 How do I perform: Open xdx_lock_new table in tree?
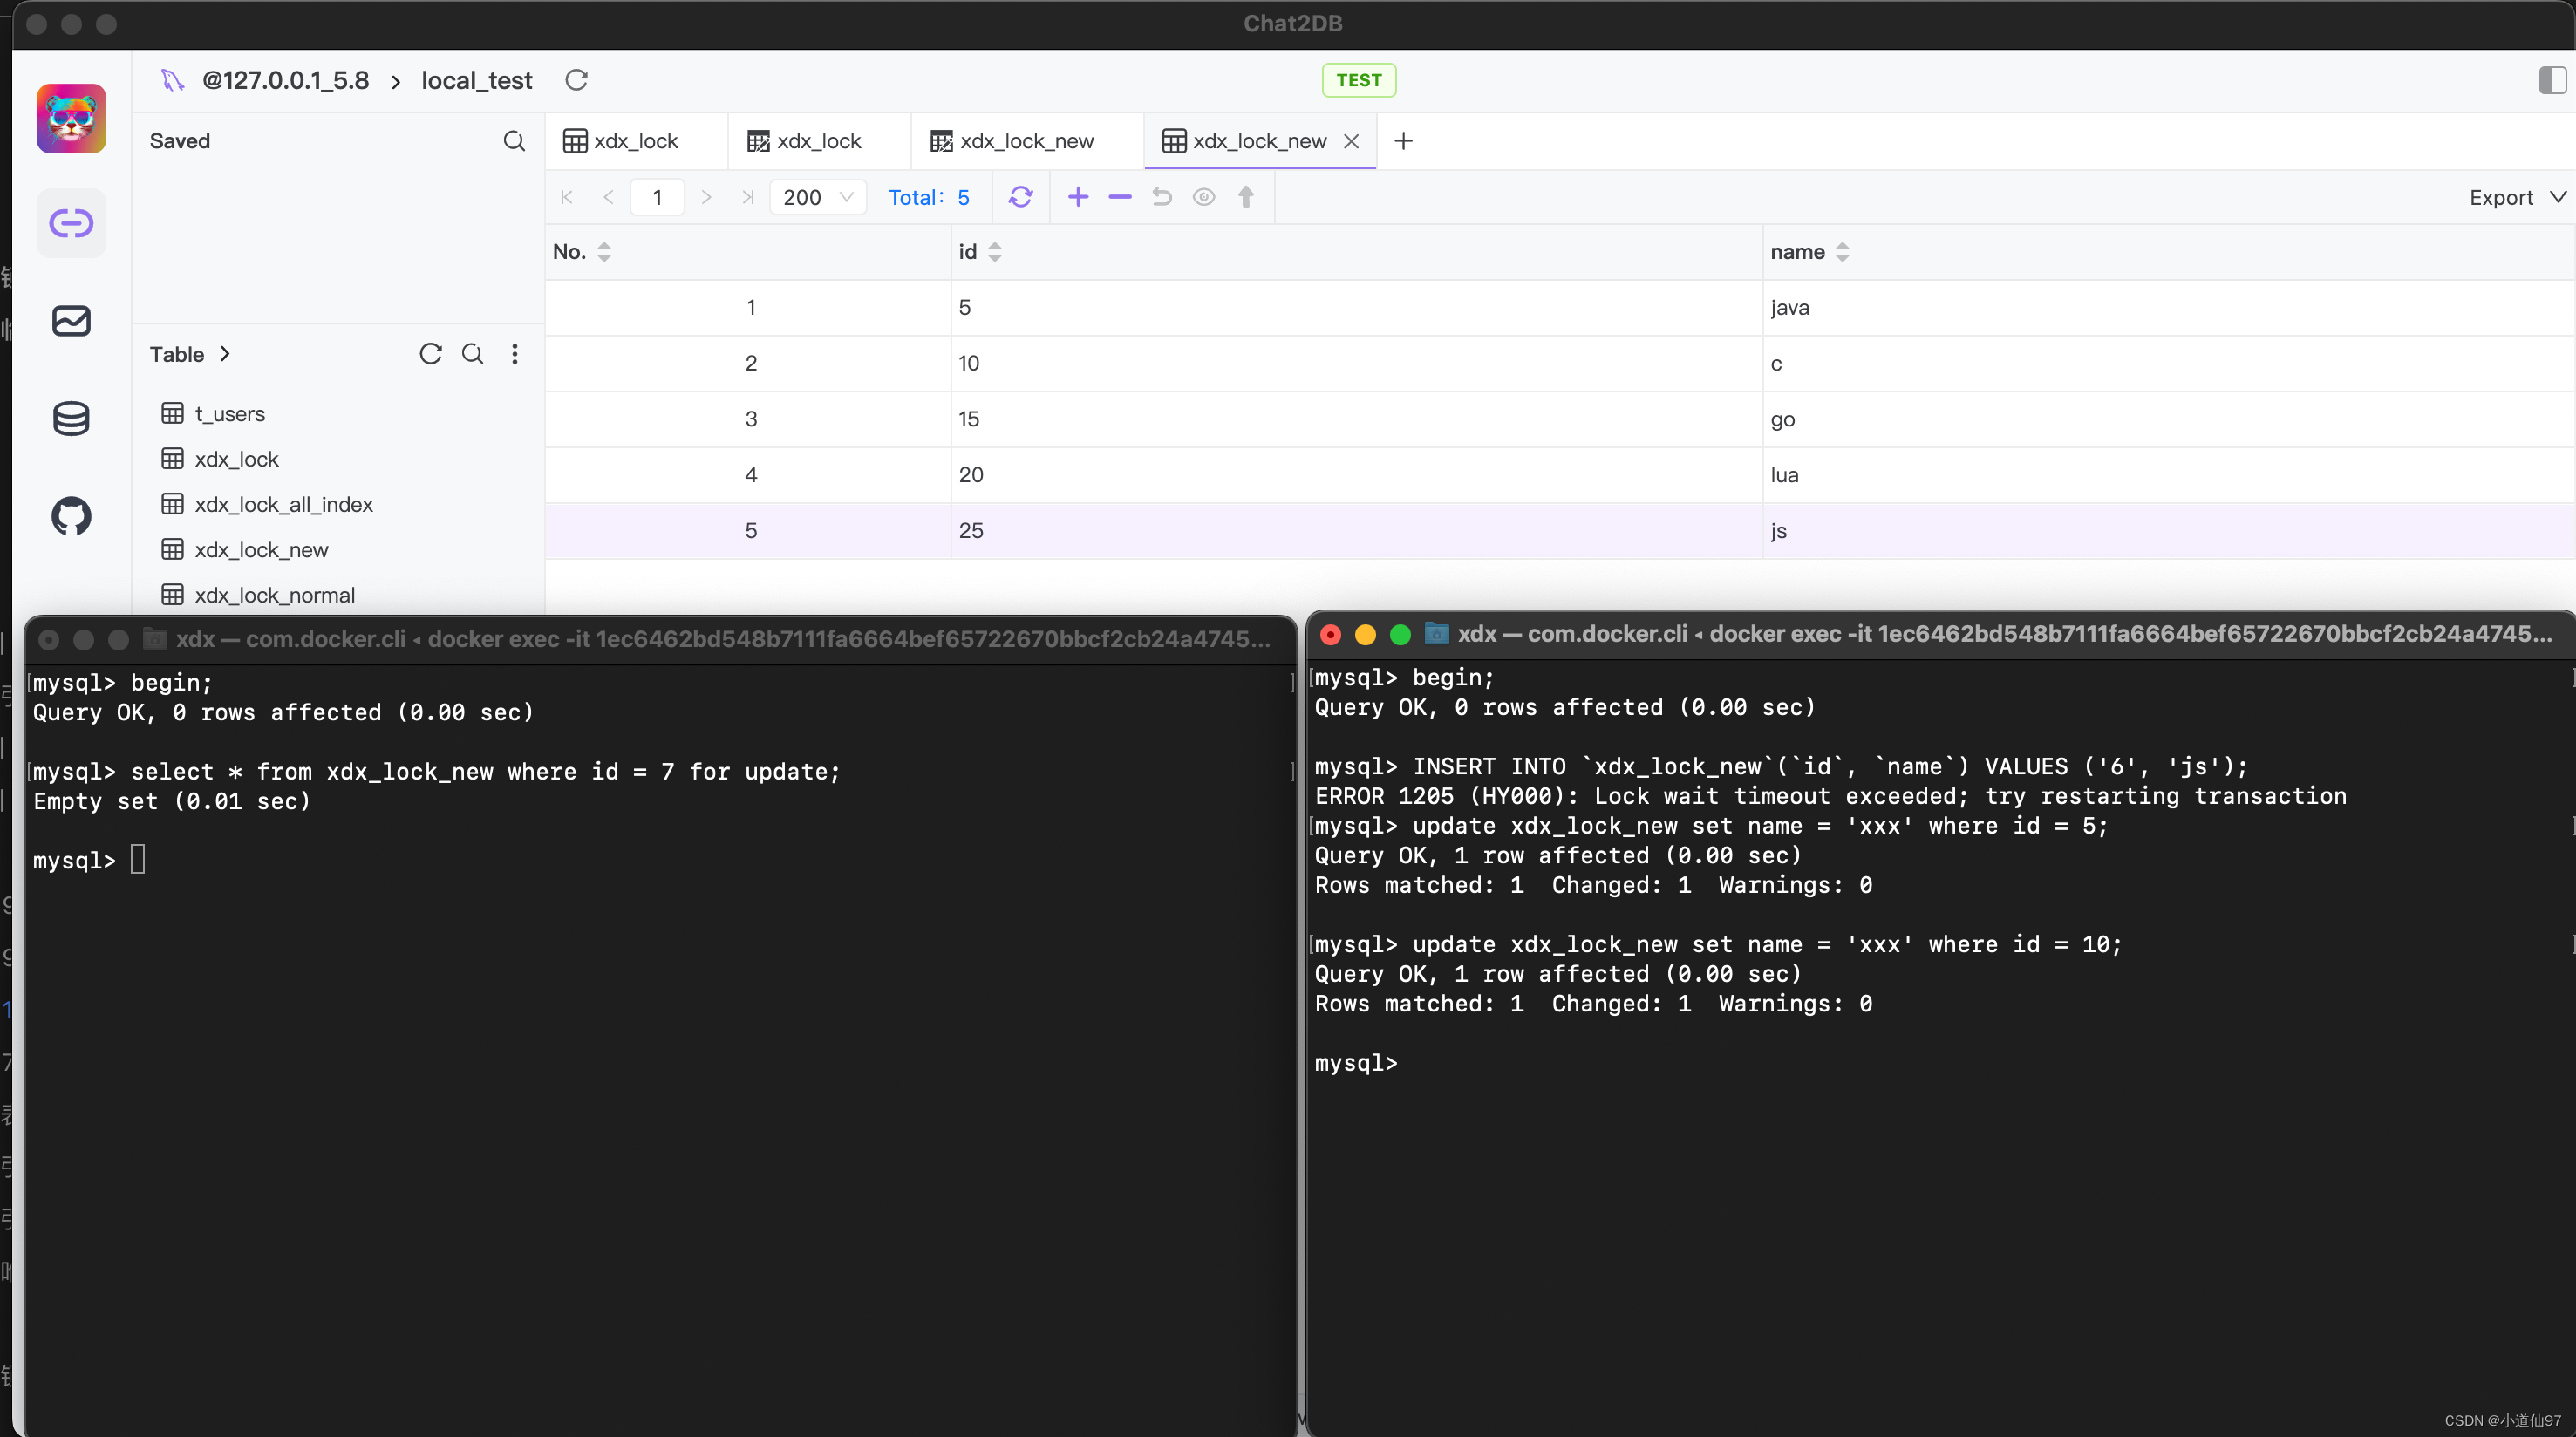(x=261, y=549)
